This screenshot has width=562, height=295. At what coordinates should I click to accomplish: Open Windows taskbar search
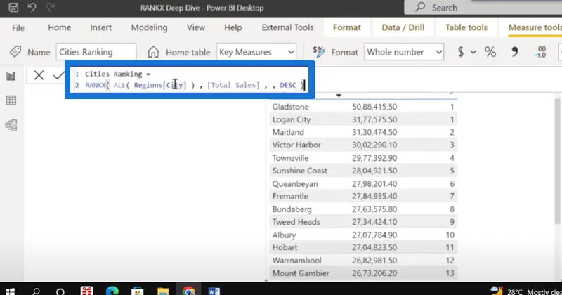tap(36, 291)
